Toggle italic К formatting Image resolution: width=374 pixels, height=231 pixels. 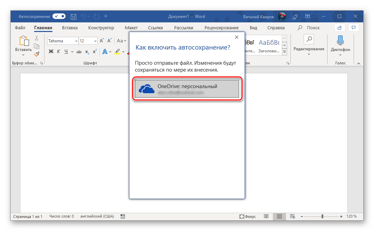pos(58,52)
